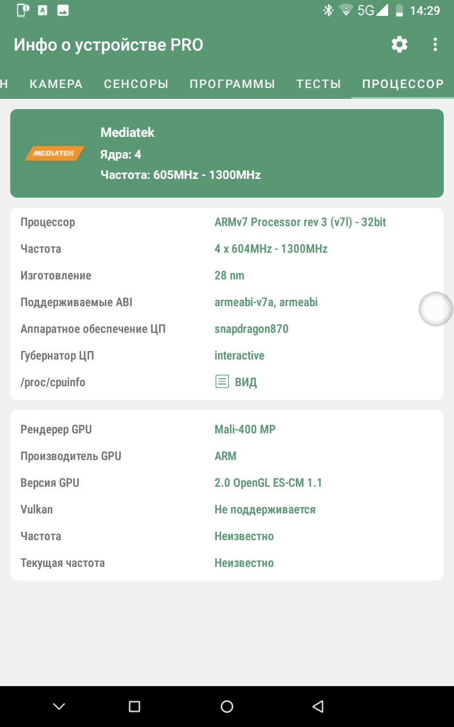The height and width of the screenshot is (727, 454).
Task: Tap the image notification icon
Action: (63, 10)
